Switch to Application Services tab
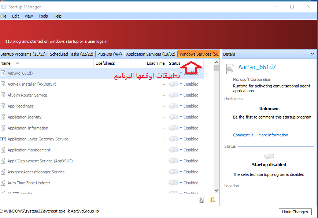Viewport: 318px width, 218px height. click(x=151, y=54)
